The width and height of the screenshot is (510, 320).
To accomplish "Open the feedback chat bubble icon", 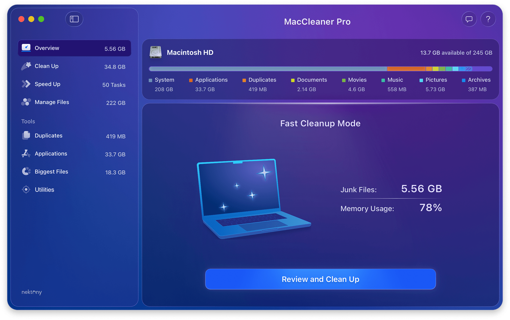I will 469,19.
